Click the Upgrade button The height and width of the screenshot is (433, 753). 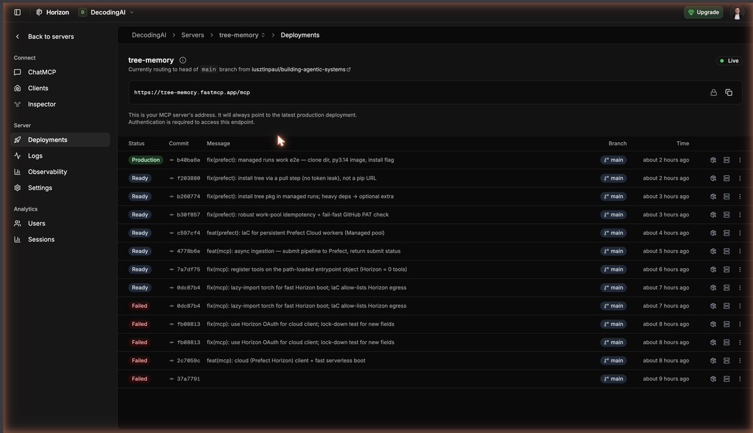(703, 12)
